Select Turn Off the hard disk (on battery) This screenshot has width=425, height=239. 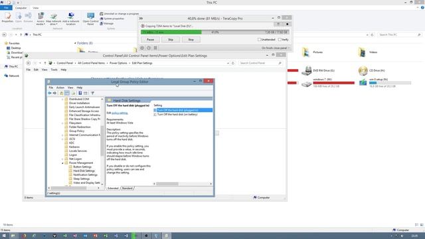tap(177, 115)
